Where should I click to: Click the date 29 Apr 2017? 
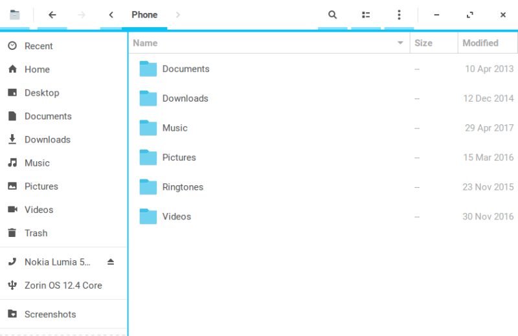tap(490, 128)
